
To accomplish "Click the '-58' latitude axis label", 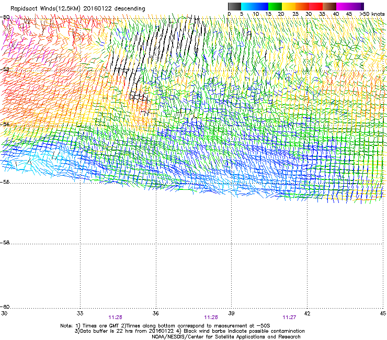I will click(5, 243).
